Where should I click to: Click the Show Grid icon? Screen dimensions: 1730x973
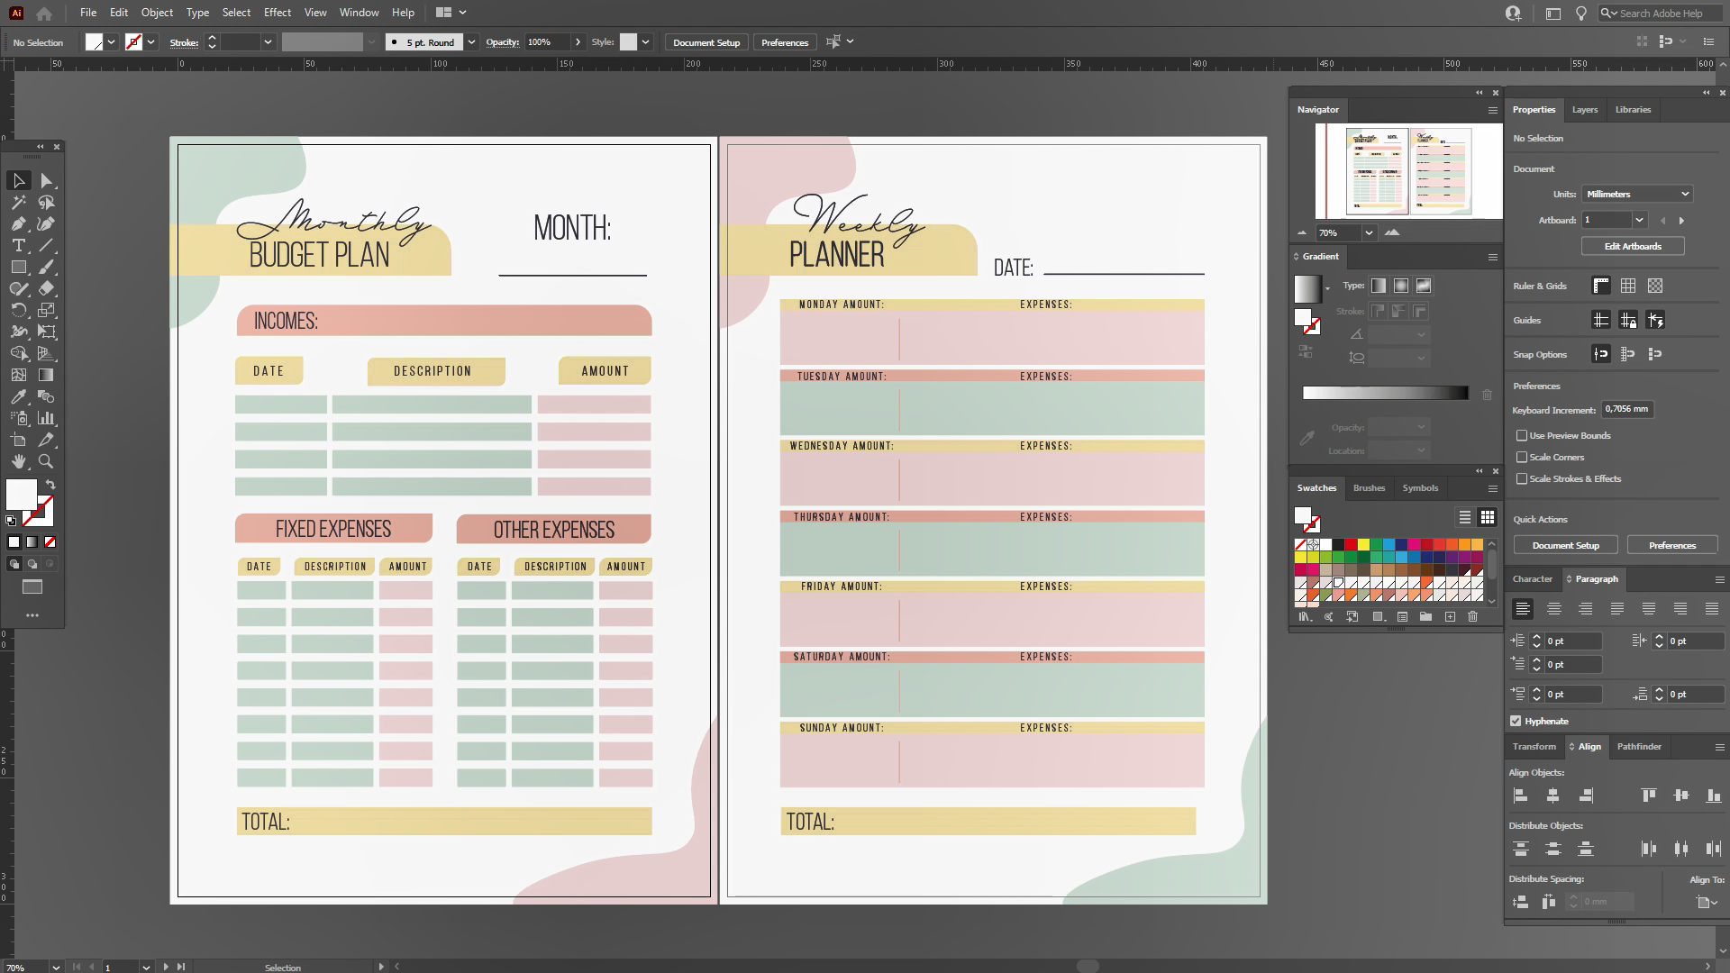[1627, 286]
